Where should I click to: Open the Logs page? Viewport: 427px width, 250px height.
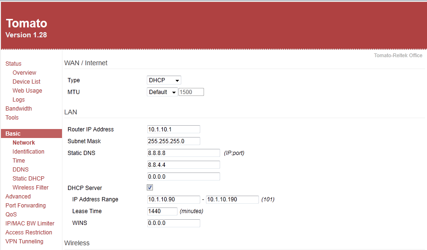pos(18,100)
